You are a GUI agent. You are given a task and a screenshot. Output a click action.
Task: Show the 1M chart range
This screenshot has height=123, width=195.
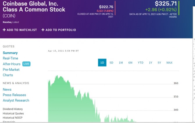121,63
